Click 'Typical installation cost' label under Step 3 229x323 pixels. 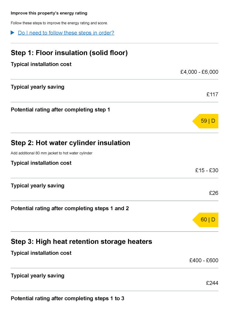(x=41, y=253)
